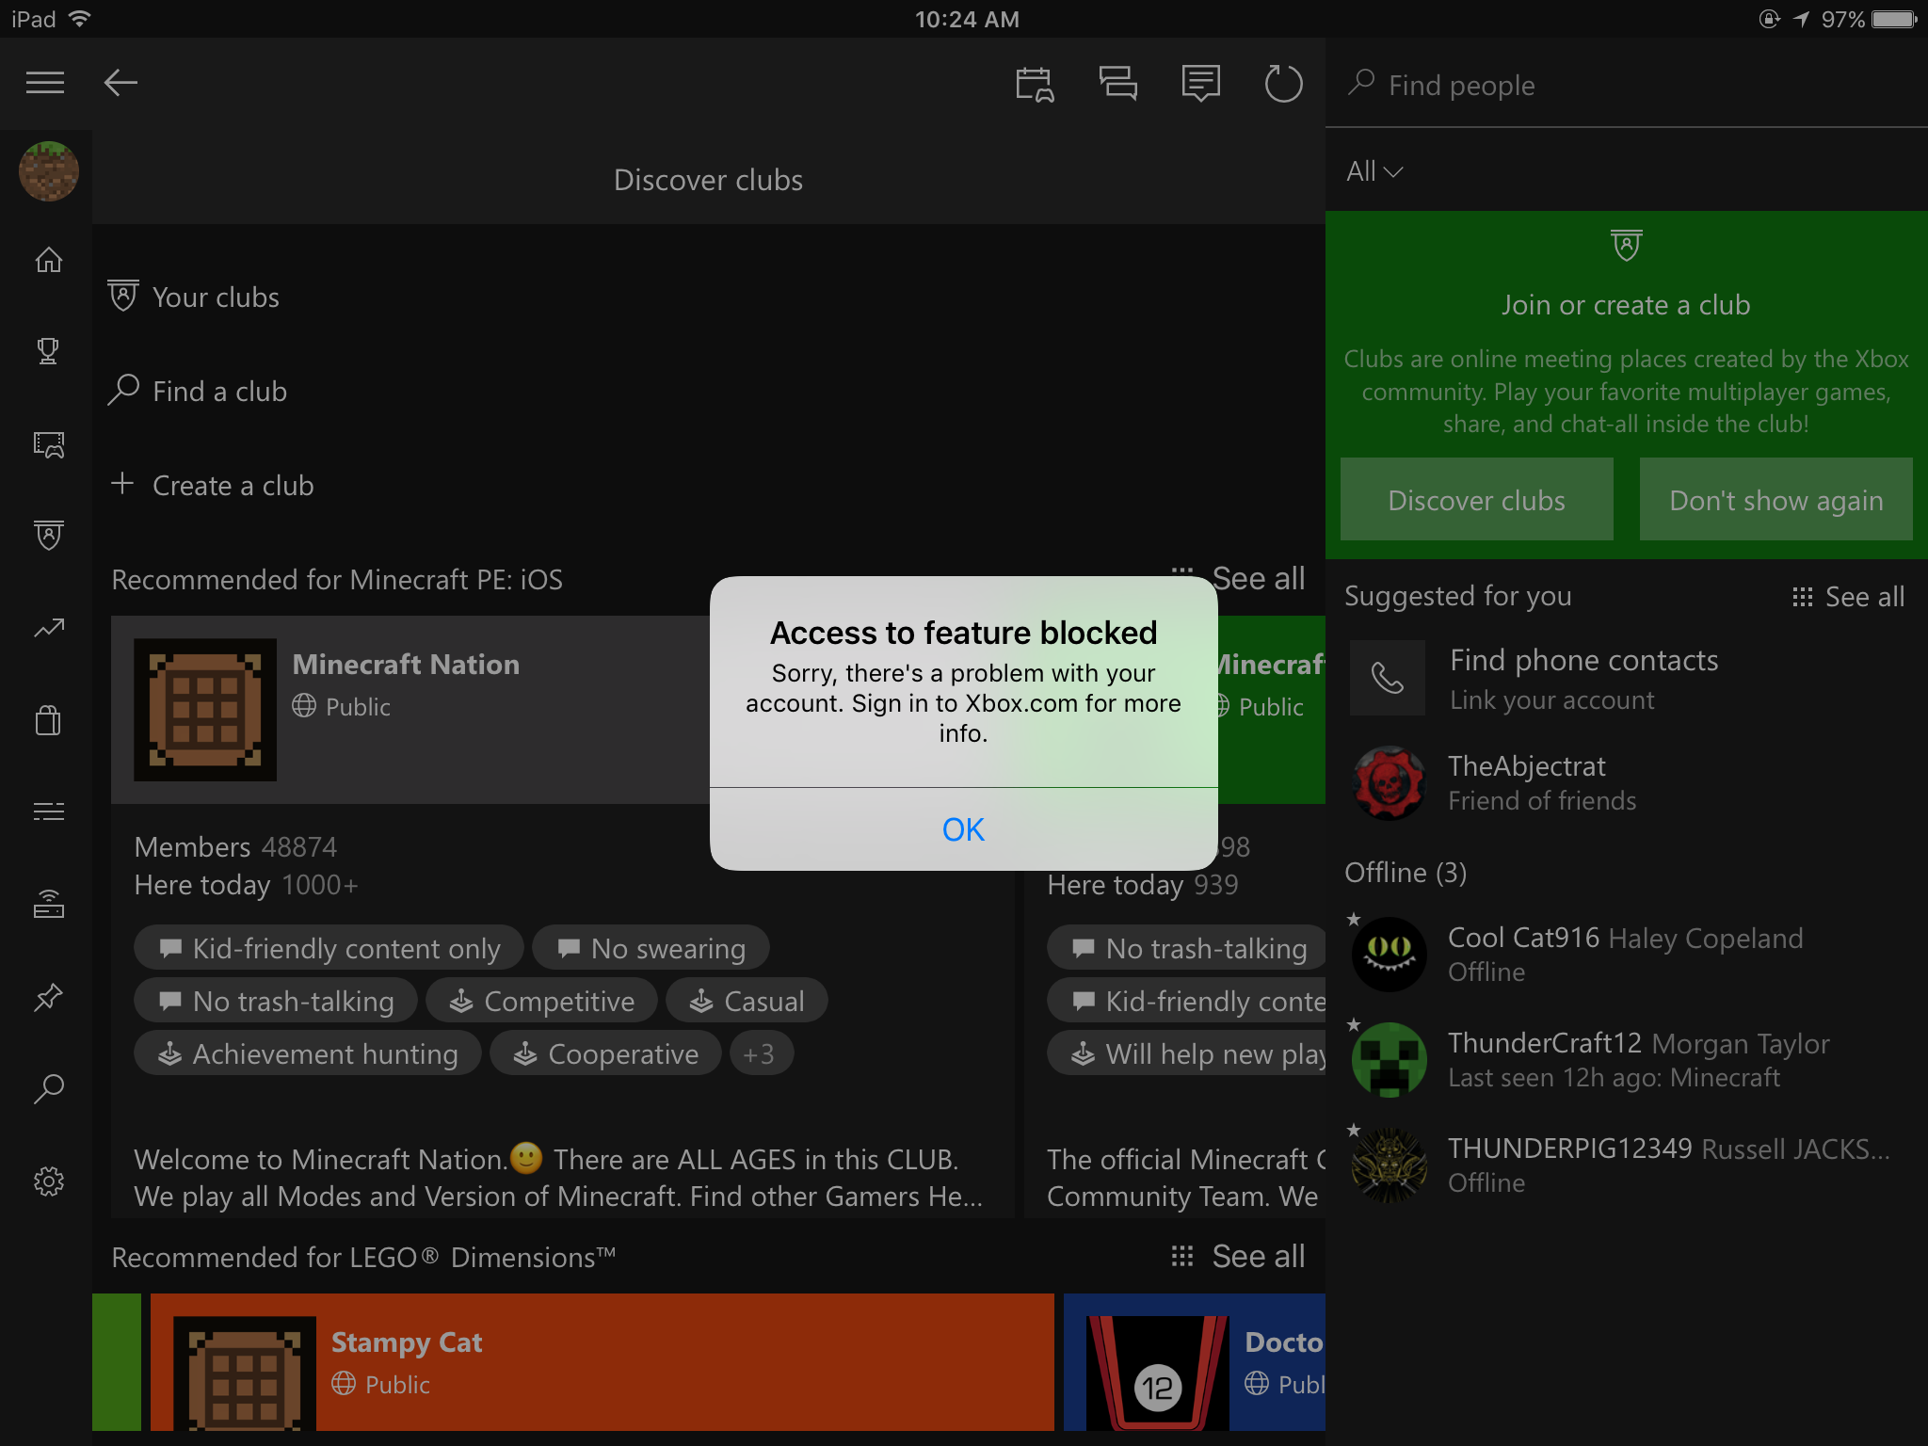Tap Competitive tag in Minecraft Nation

tap(541, 1001)
